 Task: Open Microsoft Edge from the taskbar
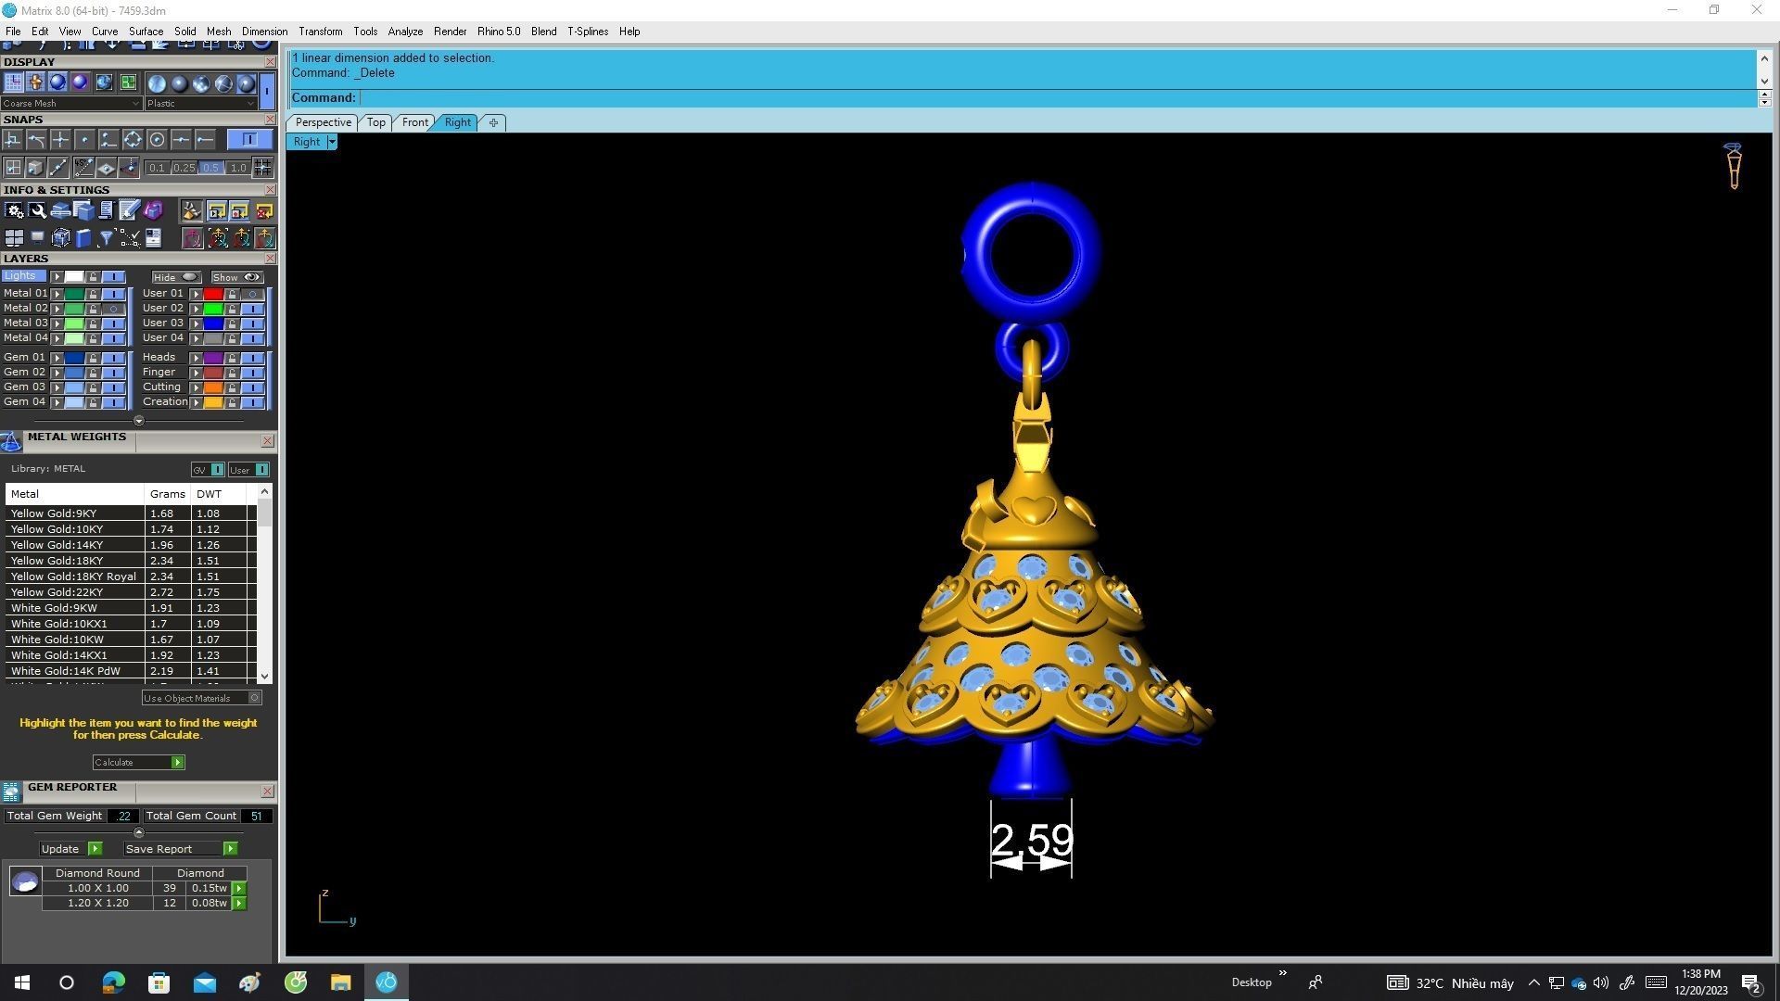(113, 982)
